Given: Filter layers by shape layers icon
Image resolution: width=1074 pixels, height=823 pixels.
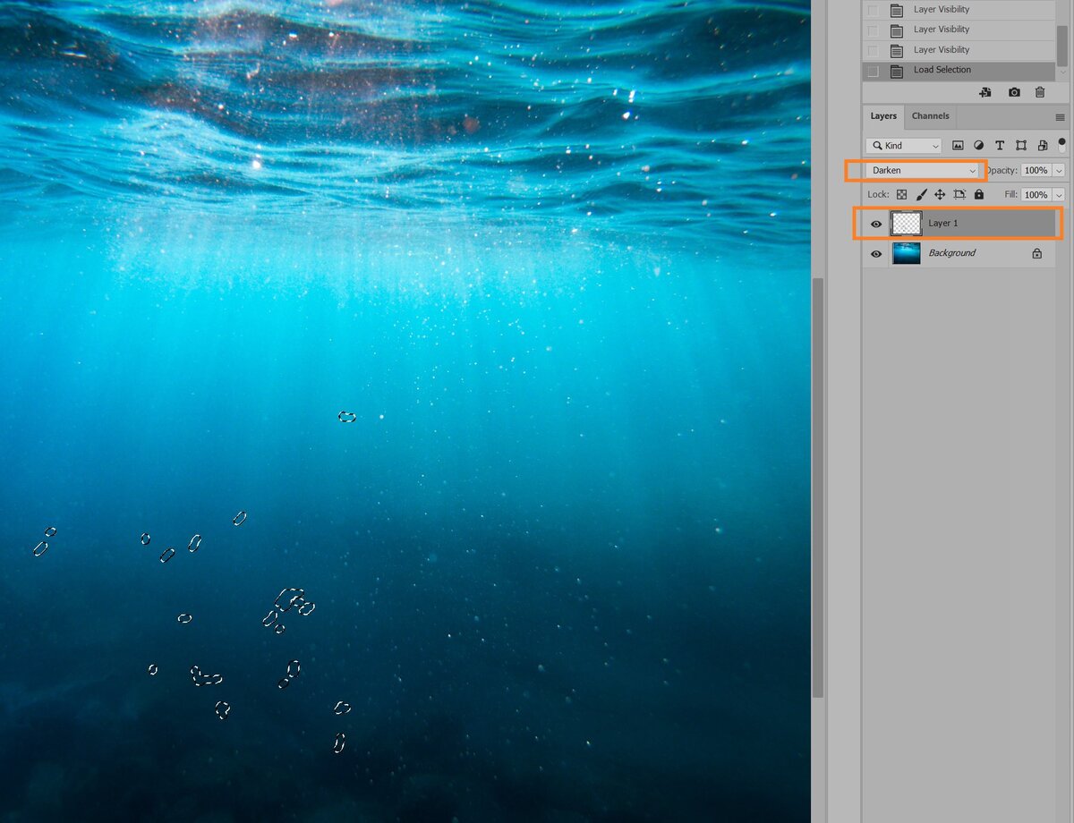Looking at the screenshot, I should [x=1021, y=145].
